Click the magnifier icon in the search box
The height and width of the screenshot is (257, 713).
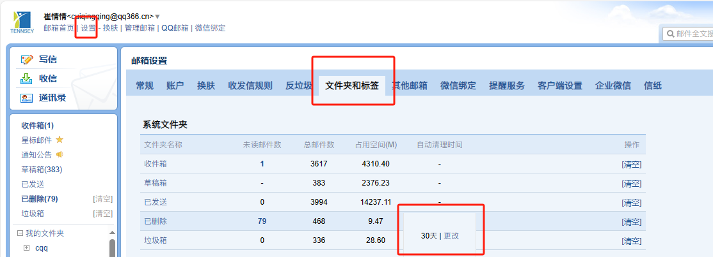[669, 33]
